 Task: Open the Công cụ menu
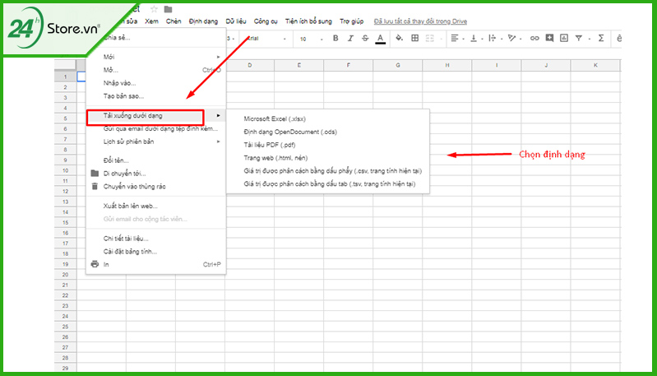coord(266,21)
